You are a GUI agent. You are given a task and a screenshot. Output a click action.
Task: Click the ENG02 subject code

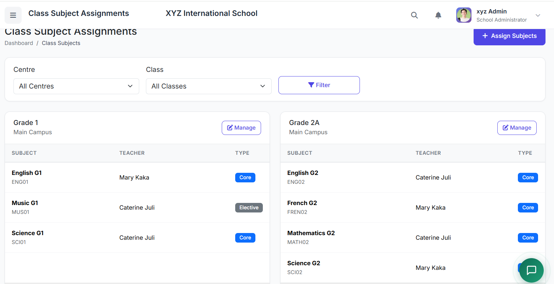(296, 182)
